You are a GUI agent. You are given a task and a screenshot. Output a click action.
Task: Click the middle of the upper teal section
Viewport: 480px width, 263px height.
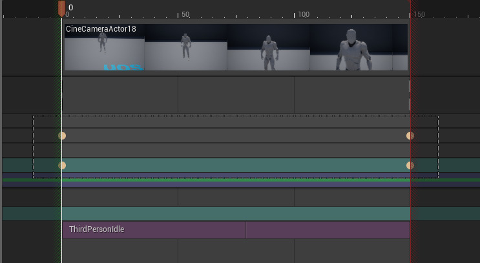pos(236,165)
